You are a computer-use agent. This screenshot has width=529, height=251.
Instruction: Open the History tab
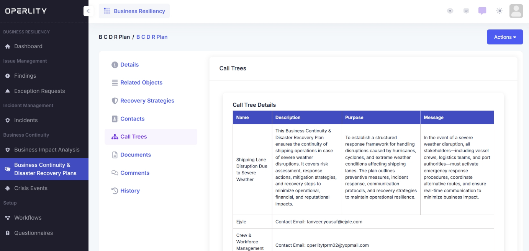pos(130,191)
